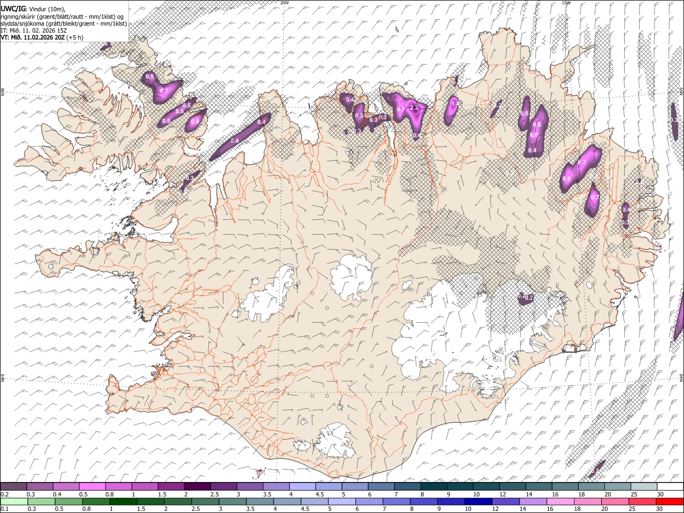Click the "VT: Mið. 11.02.2026 20Z (+5 h)" line
The image size is (684, 513).
pyautogui.click(x=42, y=37)
